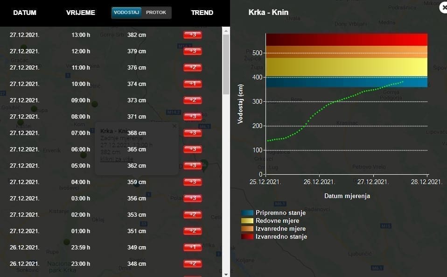Image resolution: width=447 pixels, height=277 pixels.
Task: Click the +3 trend badge for 13:00 h
Action: click(192, 35)
